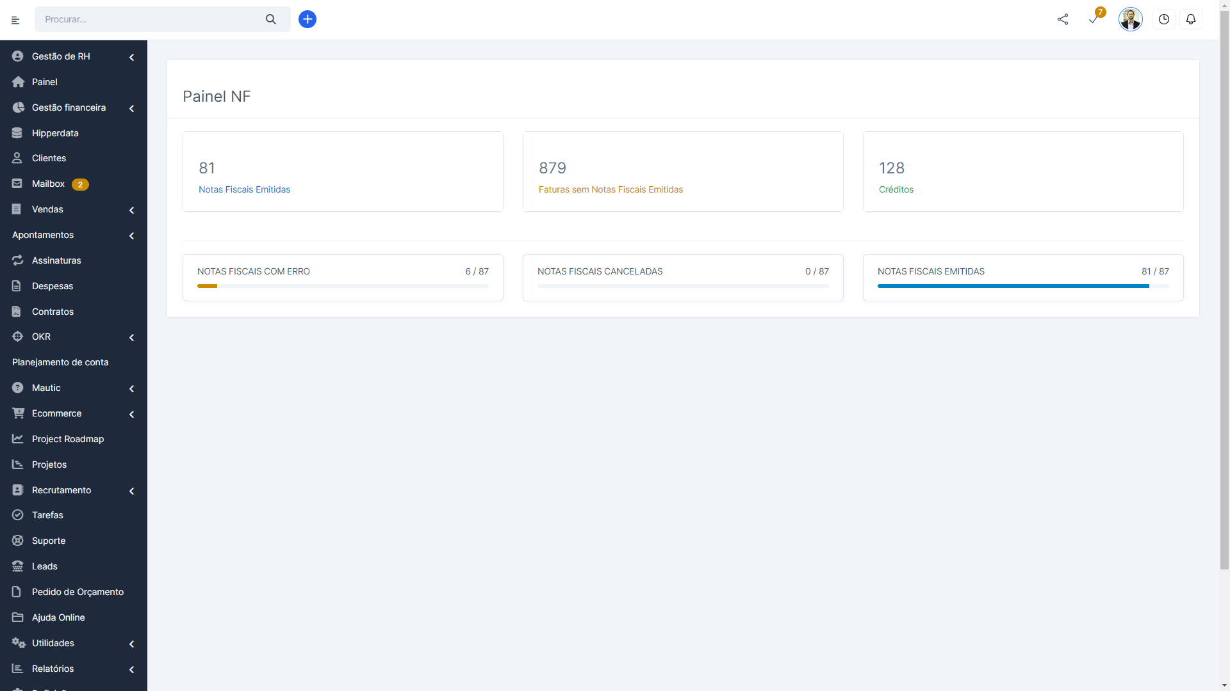Click the blue plus quick-create button
Image resolution: width=1230 pixels, height=691 pixels.
click(x=307, y=19)
